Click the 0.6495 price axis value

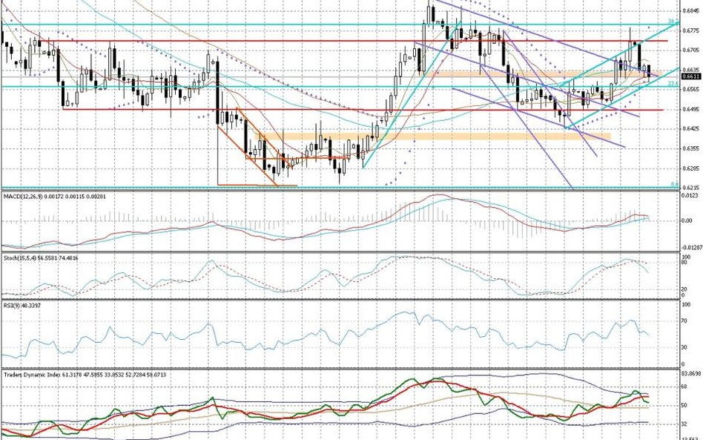pyautogui.click(x=691, y=109)
